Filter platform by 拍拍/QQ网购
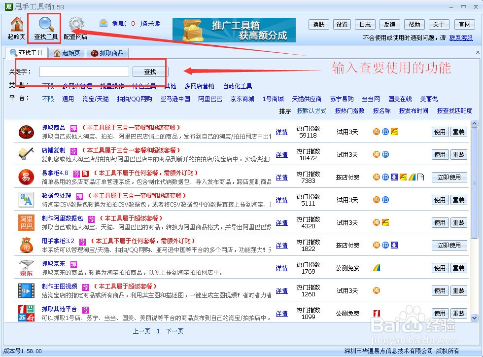483x357 pixels. click(135, 99)
